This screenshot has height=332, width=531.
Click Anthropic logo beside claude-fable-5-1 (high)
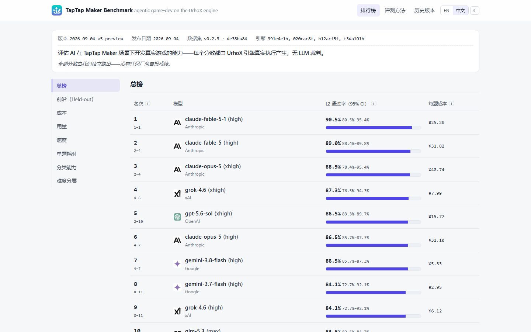tap(177, 122)
